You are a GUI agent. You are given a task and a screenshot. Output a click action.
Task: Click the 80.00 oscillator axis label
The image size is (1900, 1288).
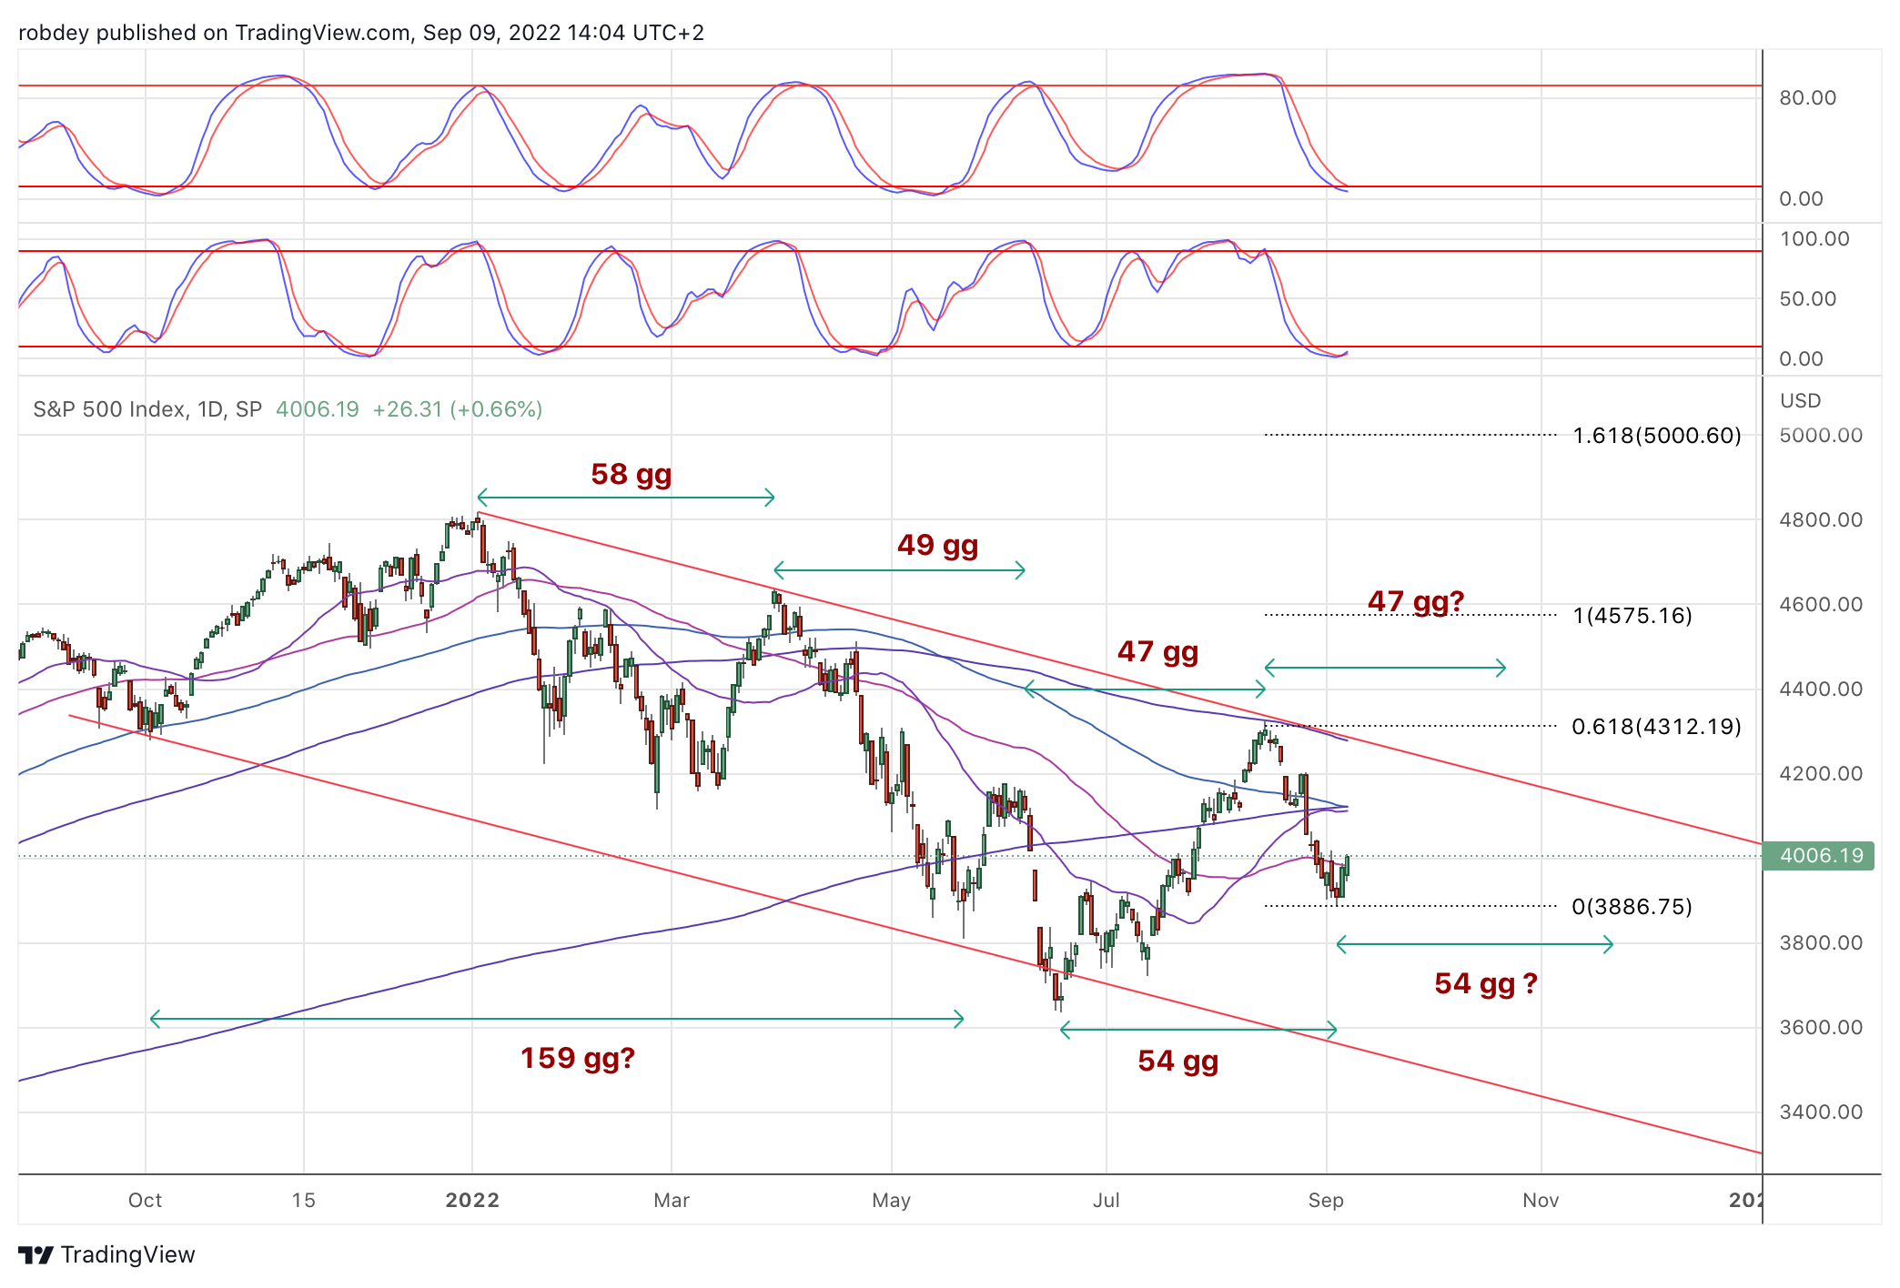(1808, 98)
